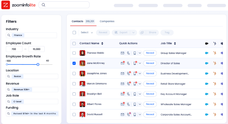Email Theresa Webb via envelope icon
228x124 pixels.
[x=122, y=53]
